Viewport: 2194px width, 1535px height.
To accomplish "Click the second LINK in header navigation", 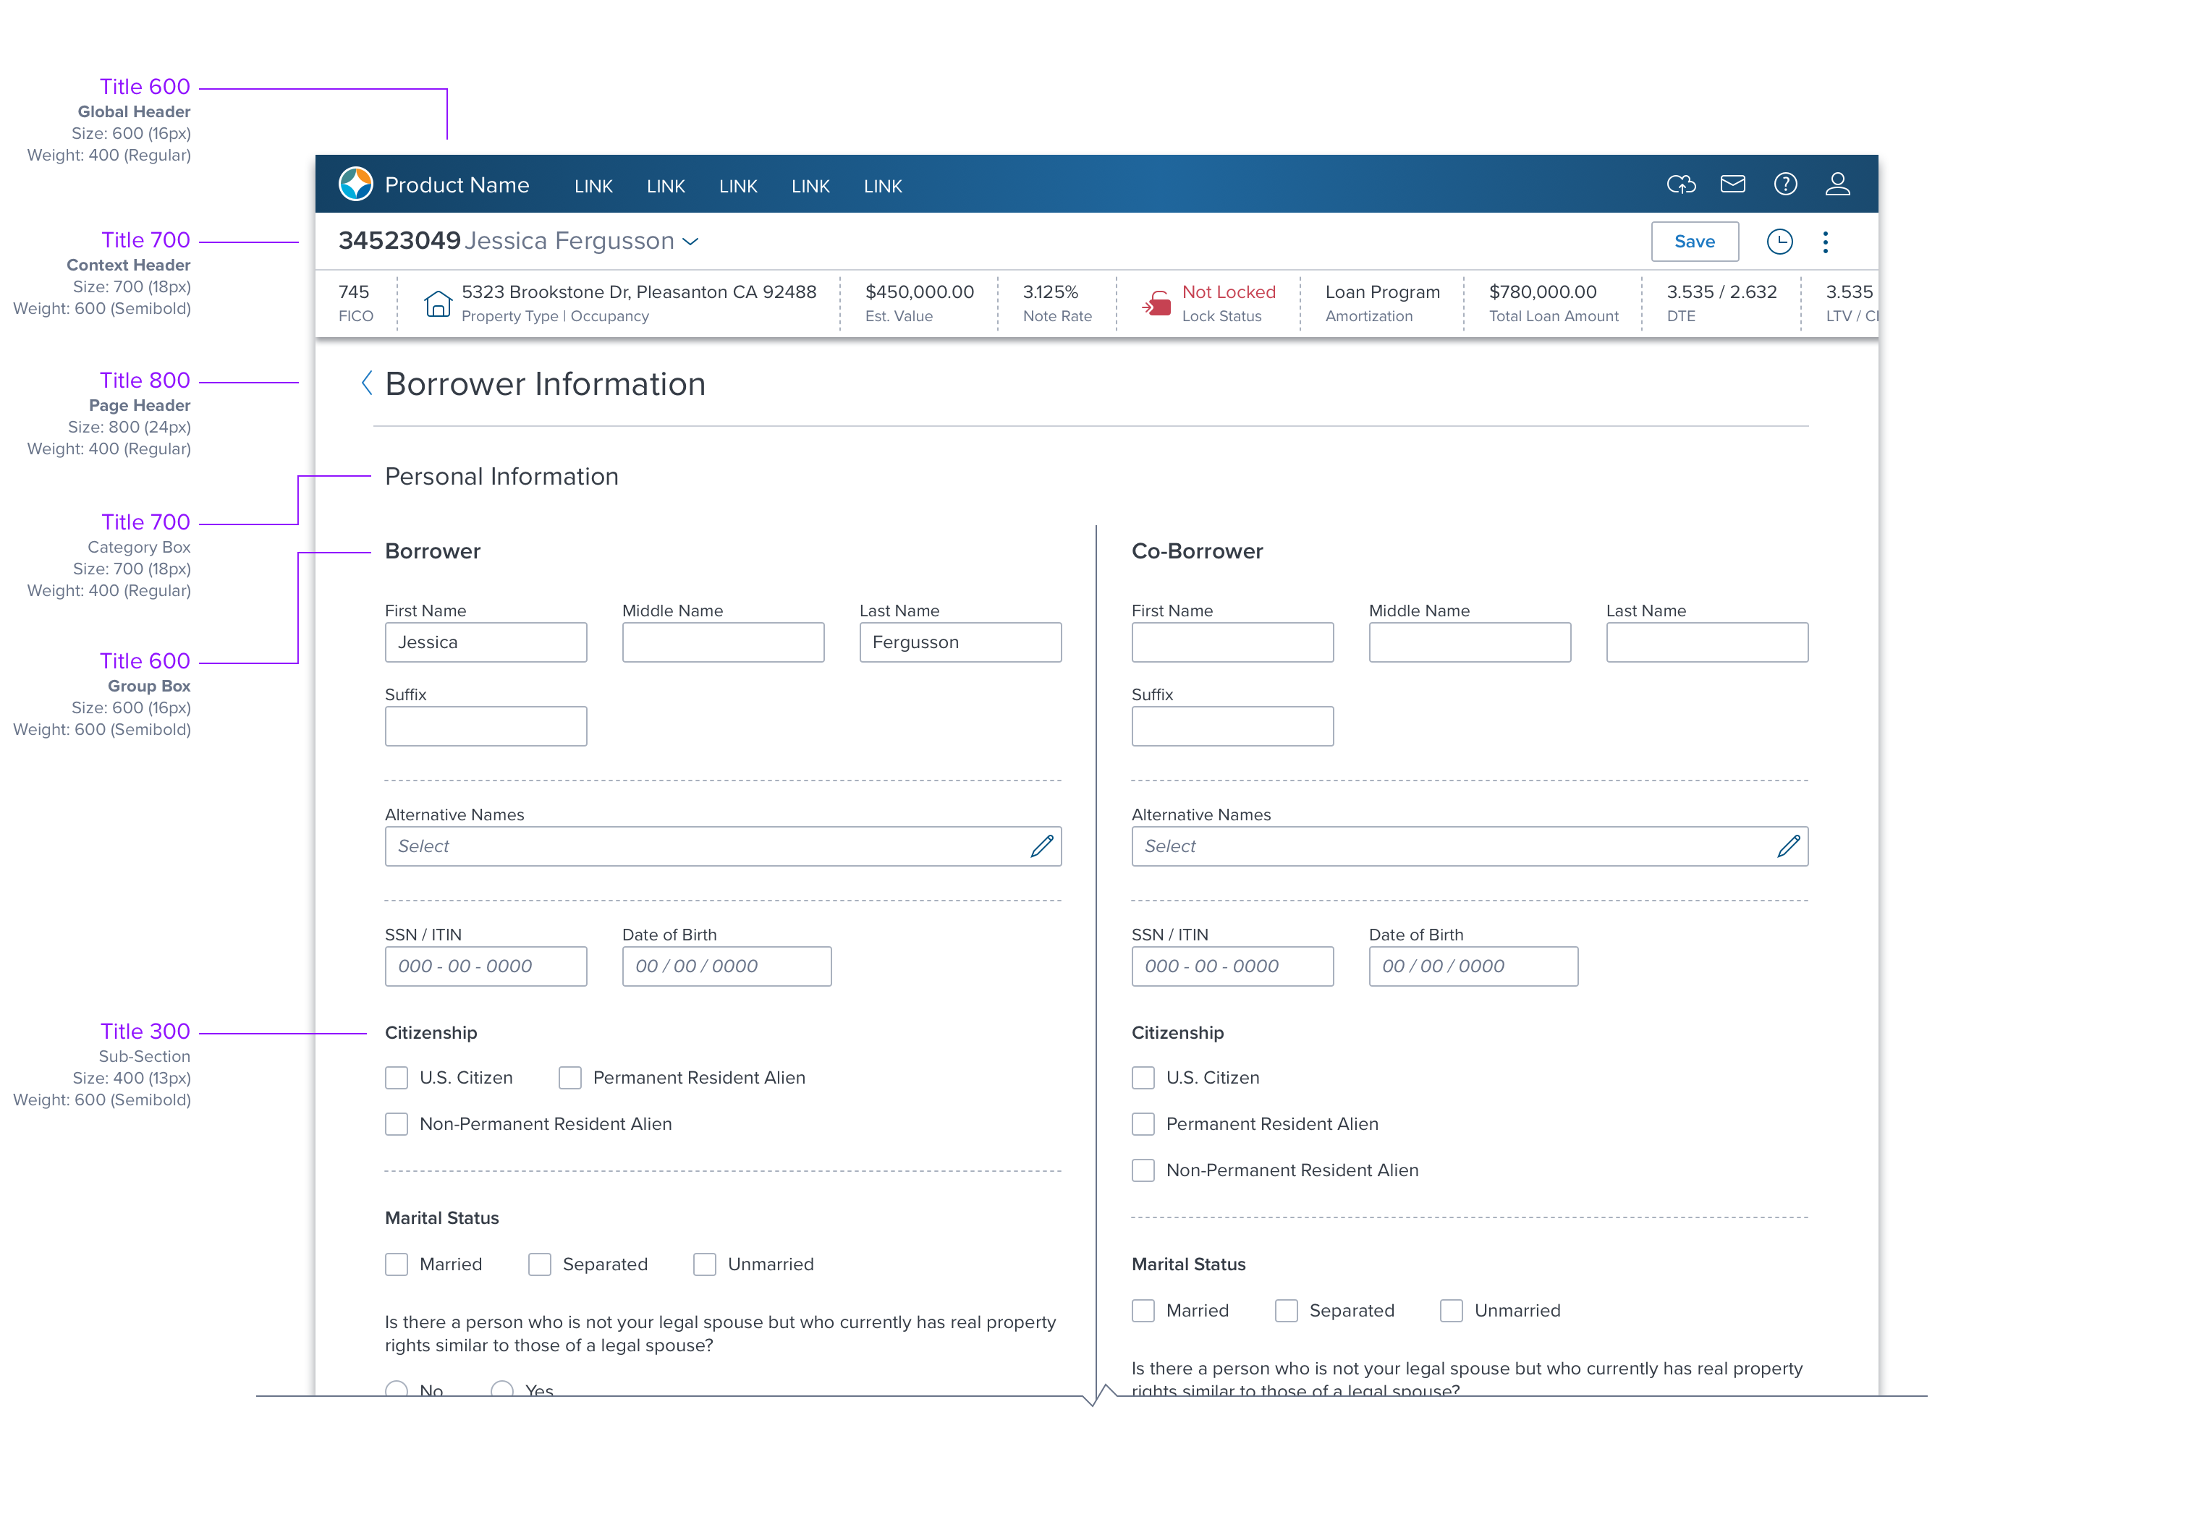I will [x=665, y=186].
